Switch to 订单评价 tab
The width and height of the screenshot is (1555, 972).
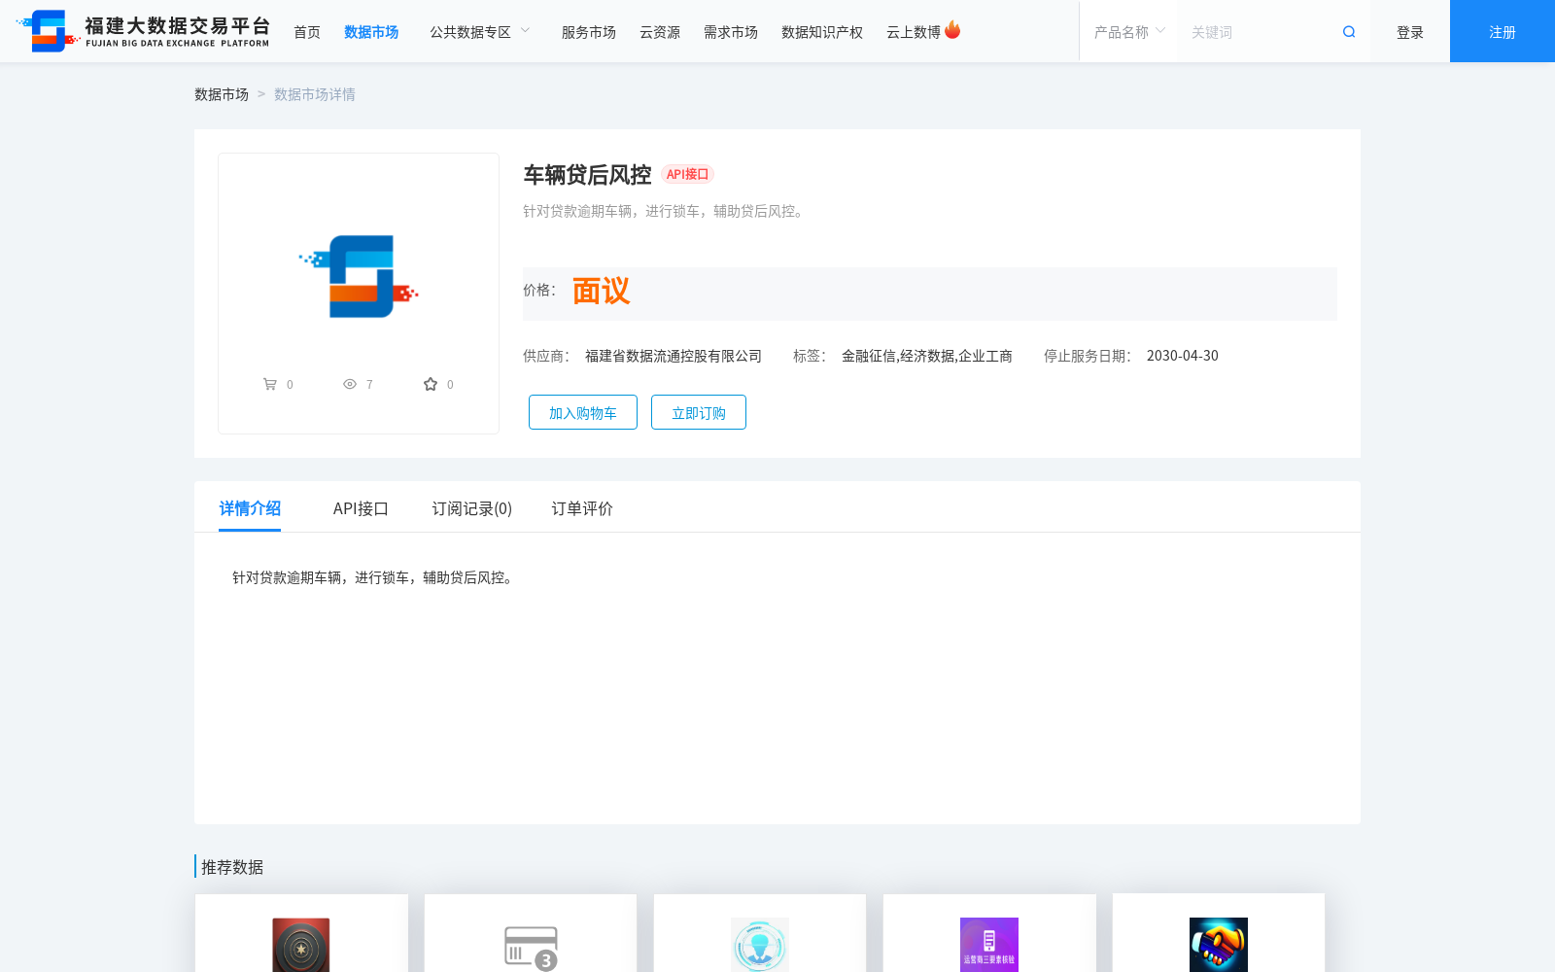582,508
